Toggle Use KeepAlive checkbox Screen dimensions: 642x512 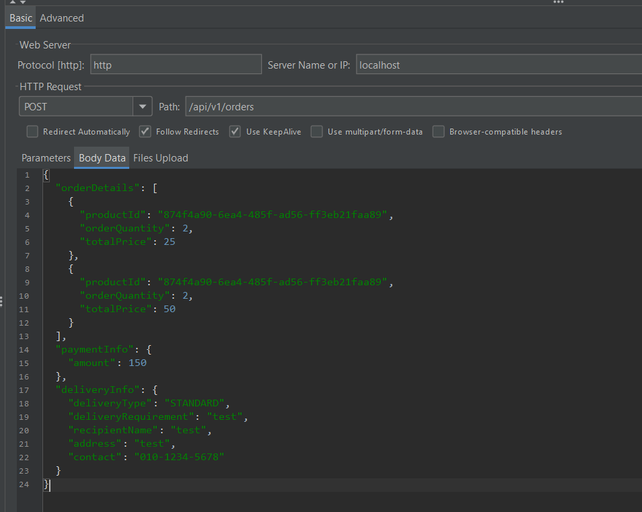235,132
